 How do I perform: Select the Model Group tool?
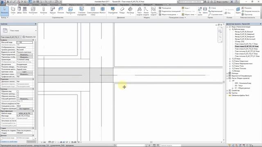[154, 11]
